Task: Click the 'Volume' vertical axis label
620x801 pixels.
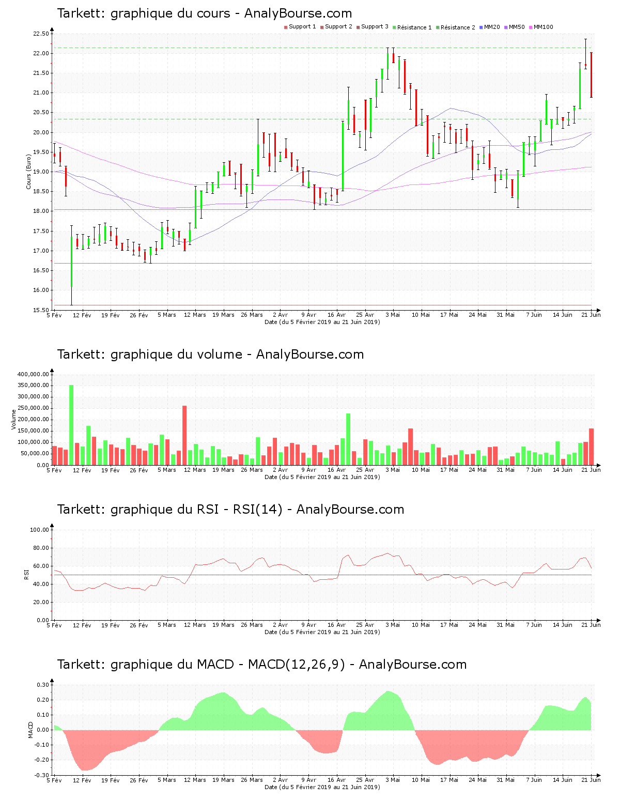Action: [14, 420]
